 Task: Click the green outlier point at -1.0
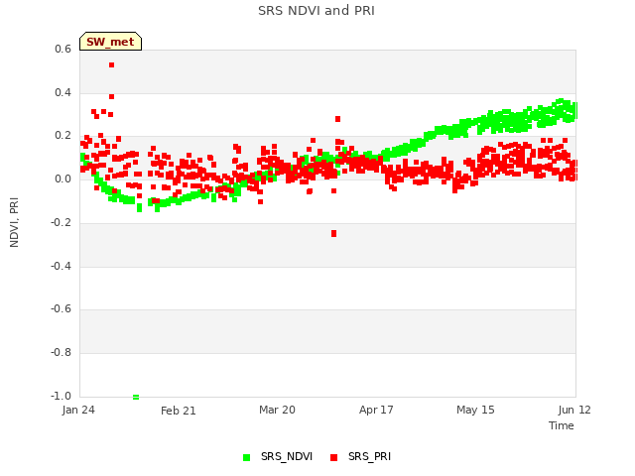136,397
